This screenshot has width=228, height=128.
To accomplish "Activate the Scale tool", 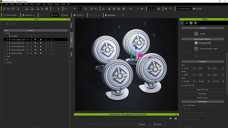I will pyautogui.click(x=92, y=9).
